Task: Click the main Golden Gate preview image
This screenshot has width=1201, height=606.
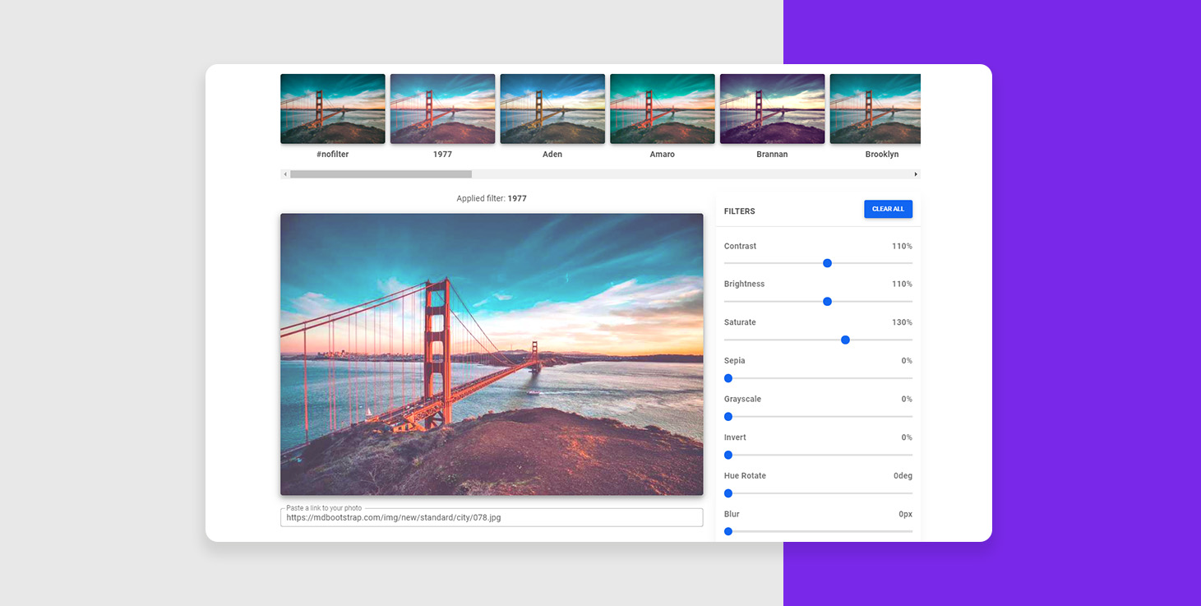Action: click(x=492, y=354)
